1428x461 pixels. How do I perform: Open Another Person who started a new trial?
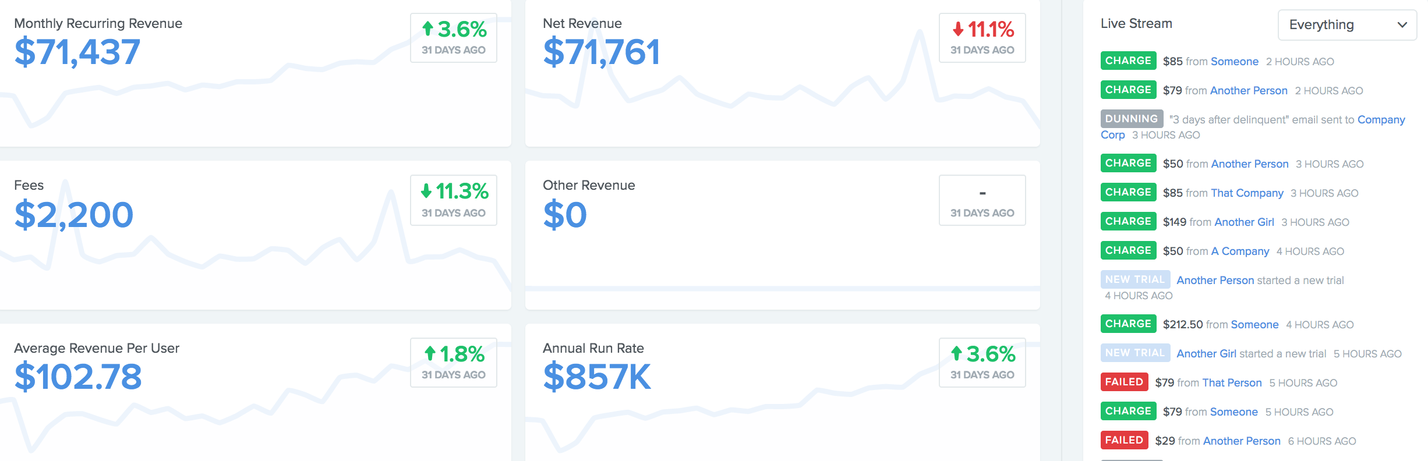(x=1215, y=281)
